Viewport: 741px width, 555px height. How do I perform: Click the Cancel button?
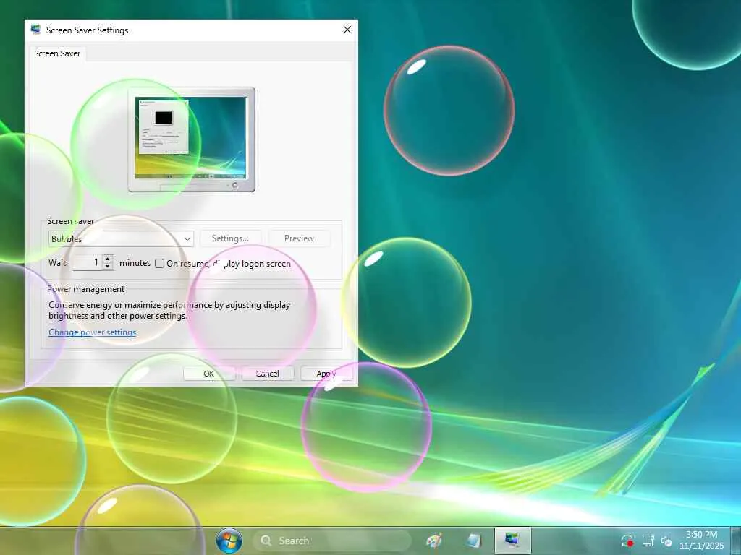pos(268,374)
